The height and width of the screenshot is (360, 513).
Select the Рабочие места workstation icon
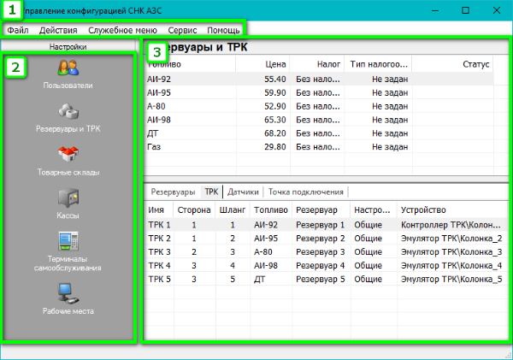(68, 293)
